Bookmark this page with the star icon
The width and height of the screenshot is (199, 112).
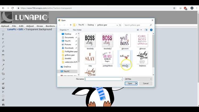click(x=174, y=8)
